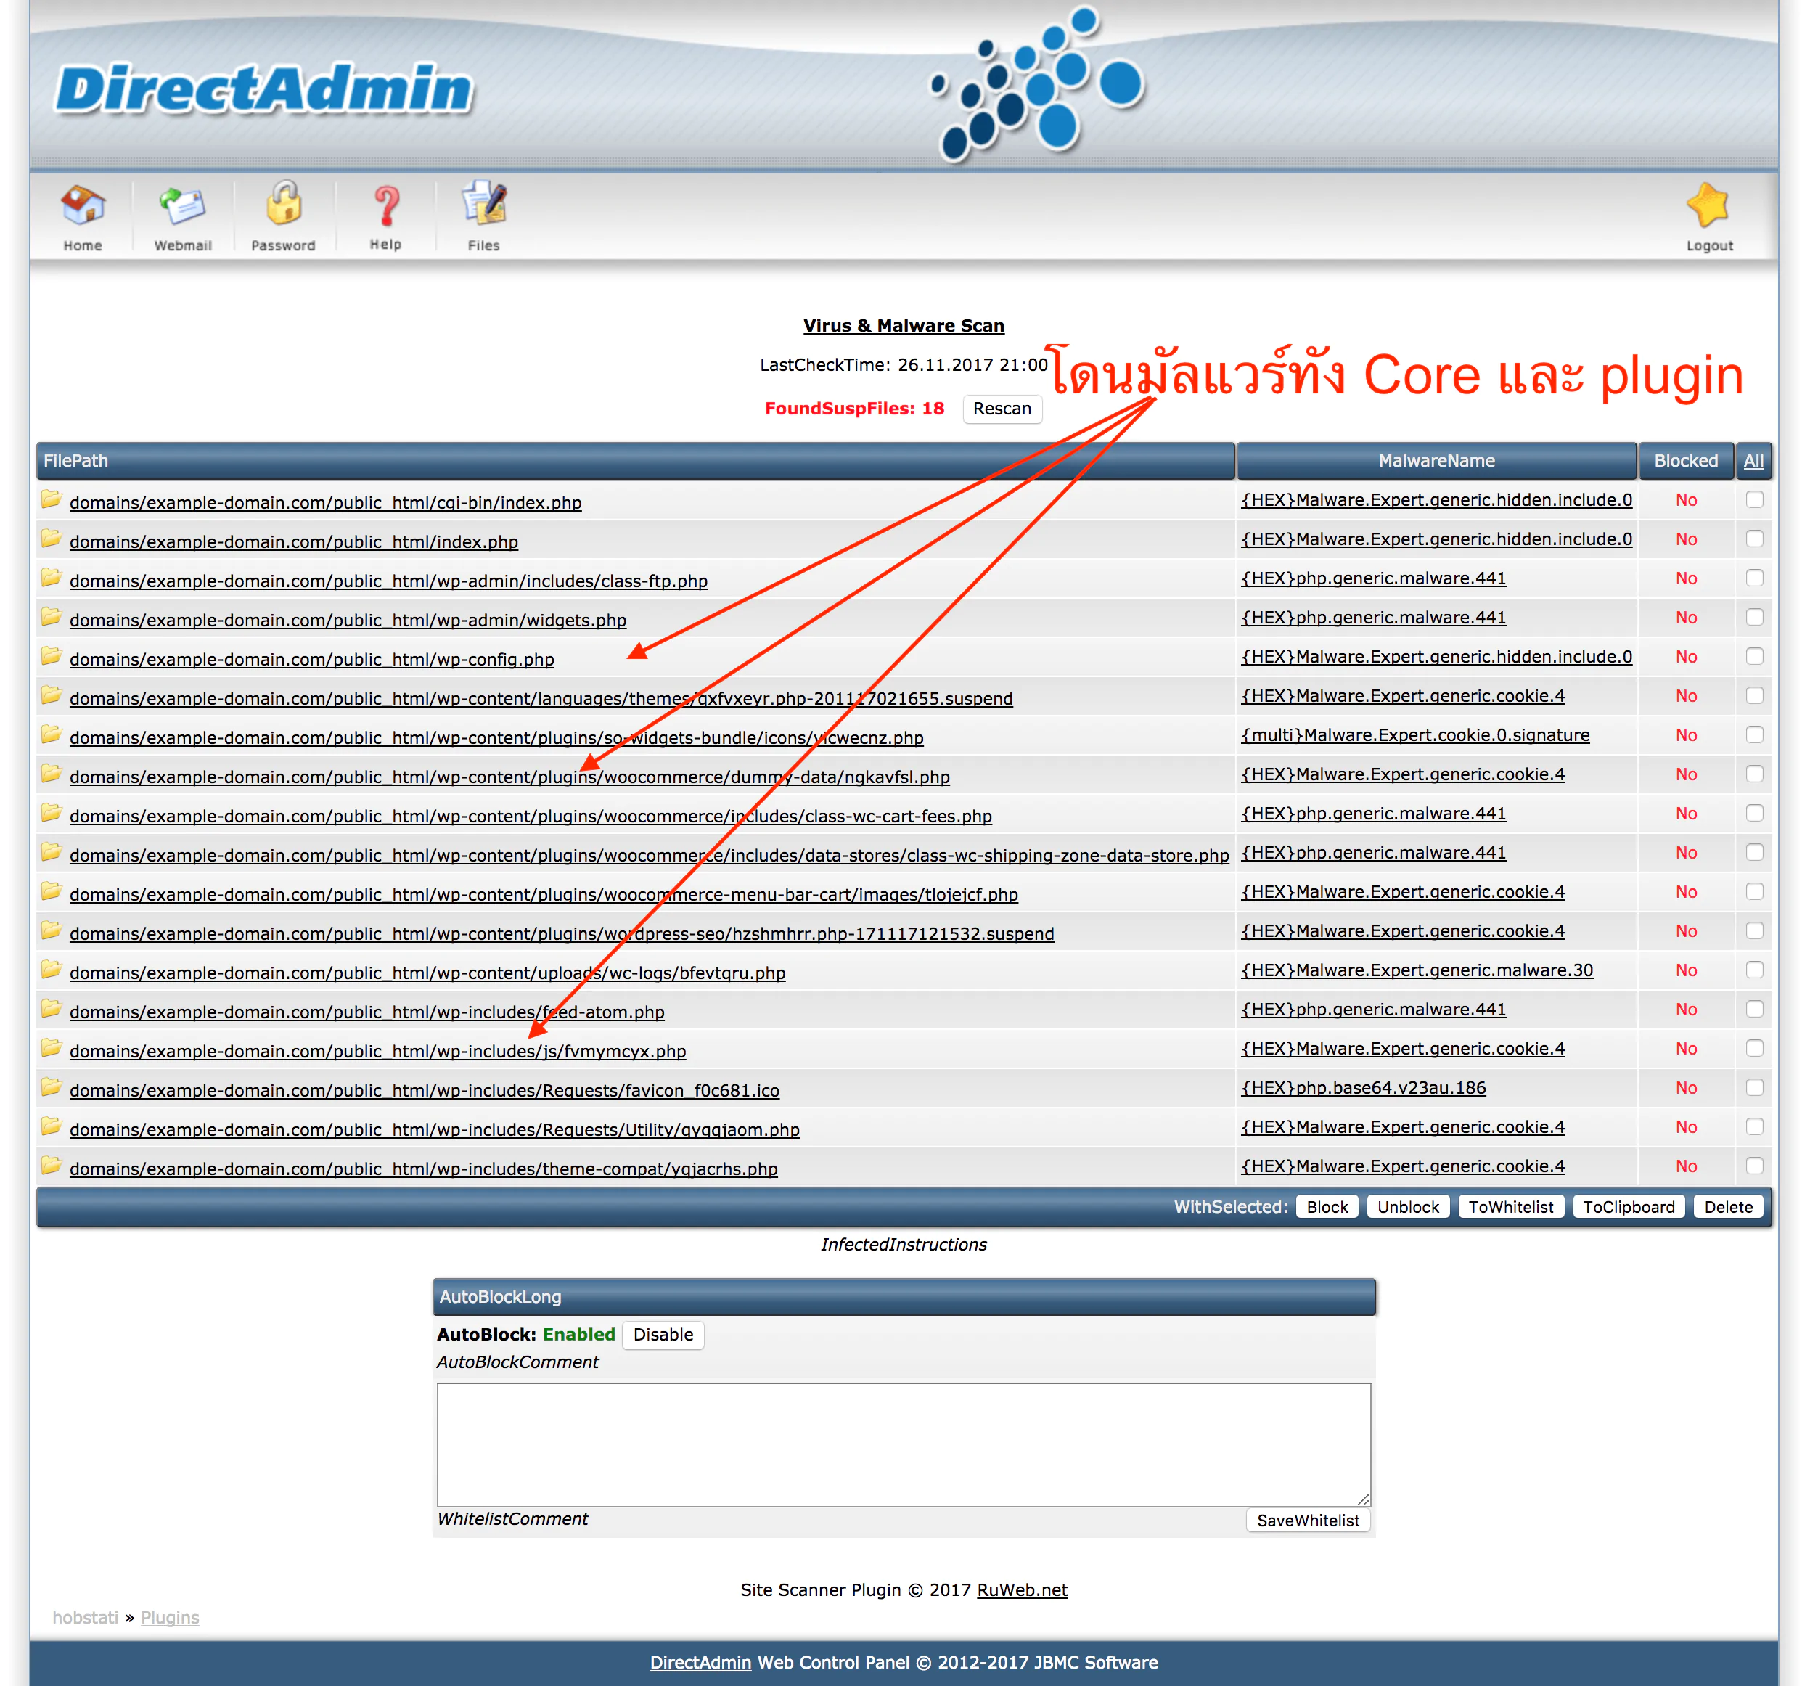Open the Home icon in the toolbar
Screen dimensions: 1810x1686
(83, 205)
